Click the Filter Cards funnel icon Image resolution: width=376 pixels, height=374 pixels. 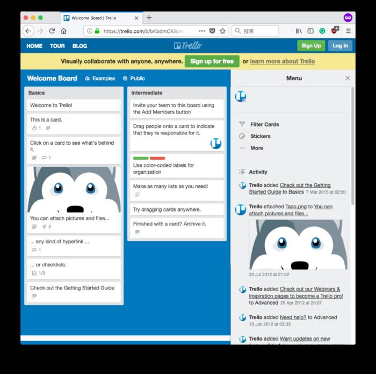pos(242,124)
